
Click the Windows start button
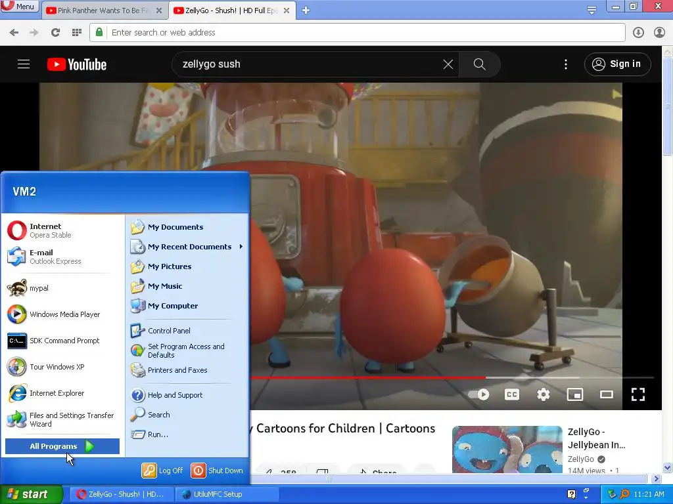[31, 495]
